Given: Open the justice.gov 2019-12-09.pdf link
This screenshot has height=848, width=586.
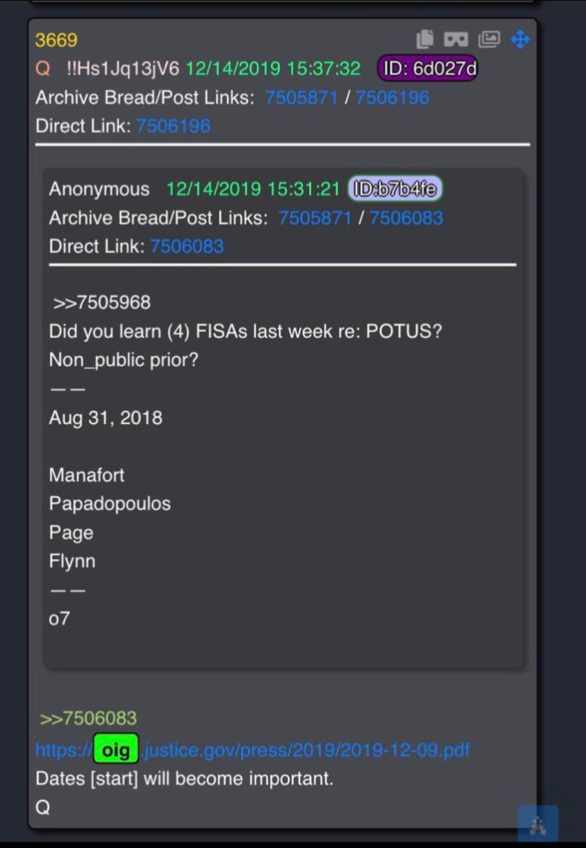Looking at the screenshot, I should pyautogui.click(x=307, y=749).
